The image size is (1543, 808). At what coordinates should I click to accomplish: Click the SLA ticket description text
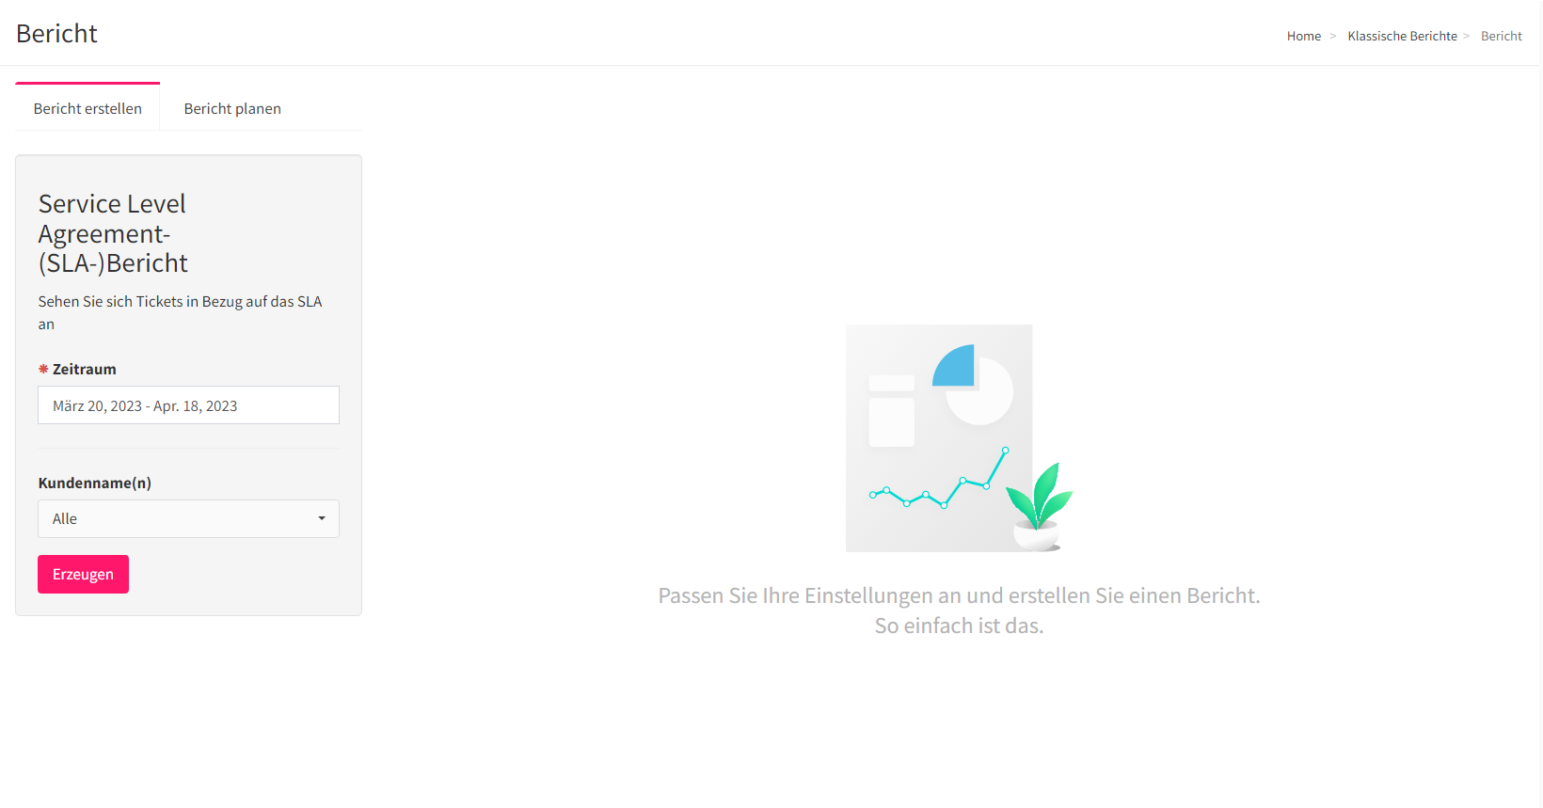(181, 312)
